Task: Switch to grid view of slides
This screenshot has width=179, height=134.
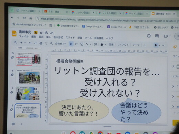Action: 13,124
